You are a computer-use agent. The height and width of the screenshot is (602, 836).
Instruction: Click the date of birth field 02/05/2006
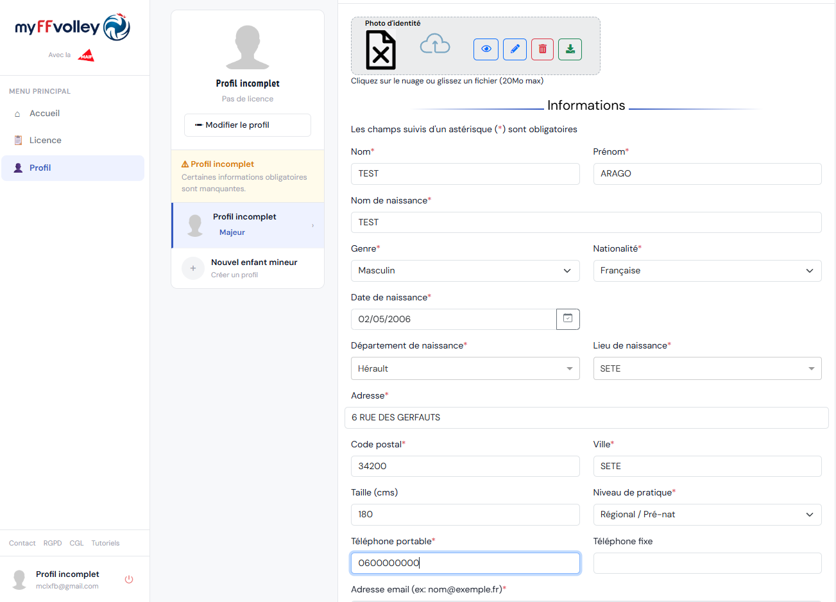pyautogui.click(x=454, y=319)
